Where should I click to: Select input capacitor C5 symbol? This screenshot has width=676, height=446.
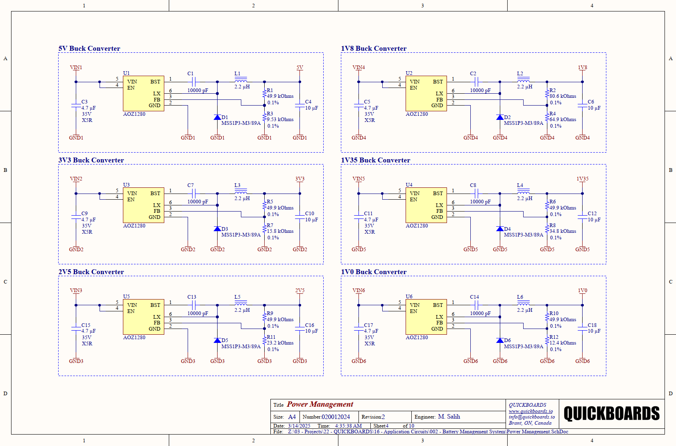(x=358, y=106)
